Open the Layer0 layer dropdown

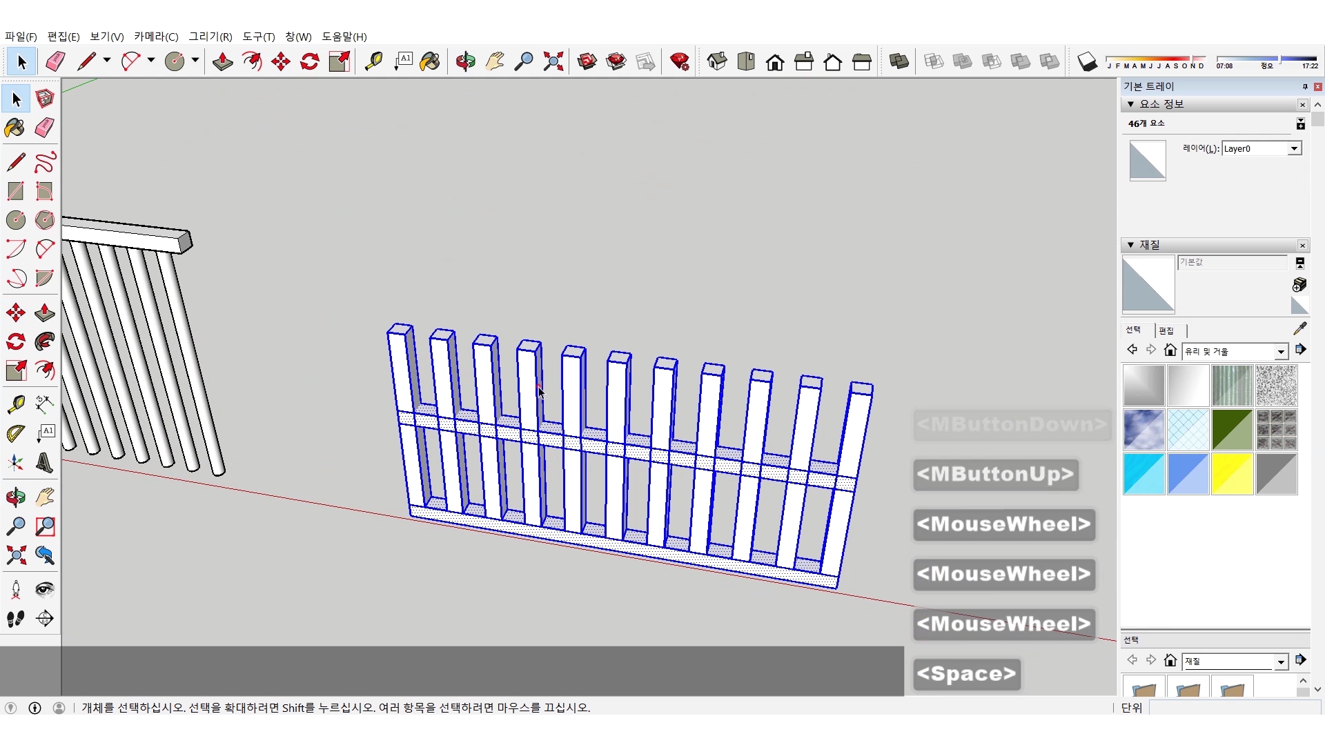[x=1294, y=148]
